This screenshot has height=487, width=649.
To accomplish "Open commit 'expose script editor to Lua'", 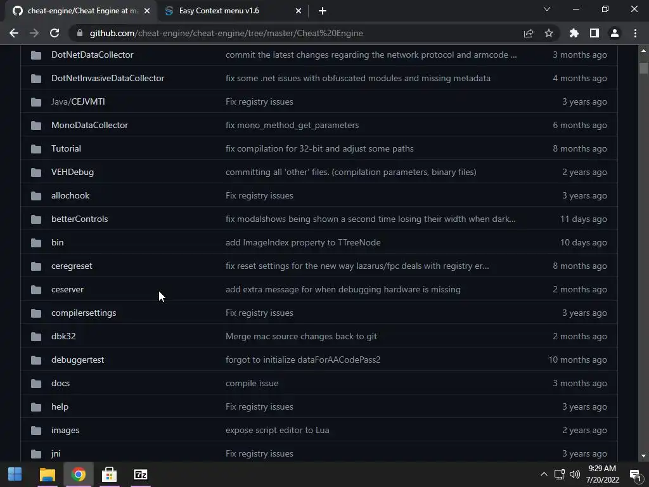I will pyautogui.click(x=278, y=431).
